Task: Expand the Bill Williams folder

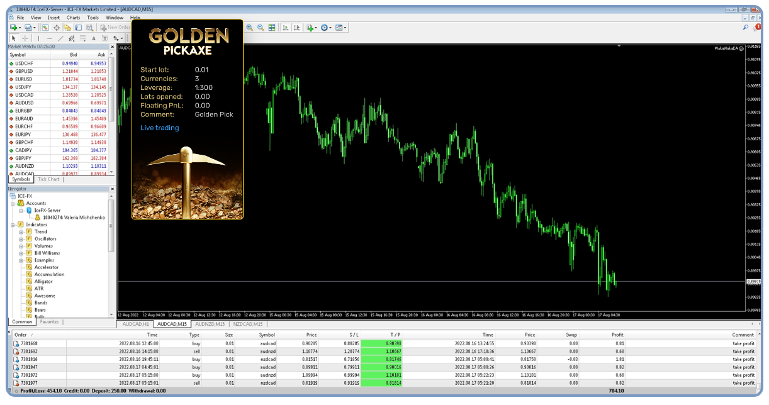Action: pos(21,253)
